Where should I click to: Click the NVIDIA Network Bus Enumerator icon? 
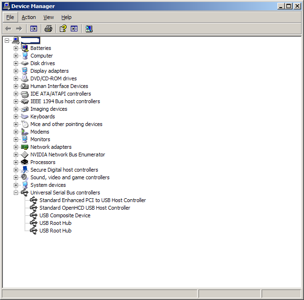[25, 155]
